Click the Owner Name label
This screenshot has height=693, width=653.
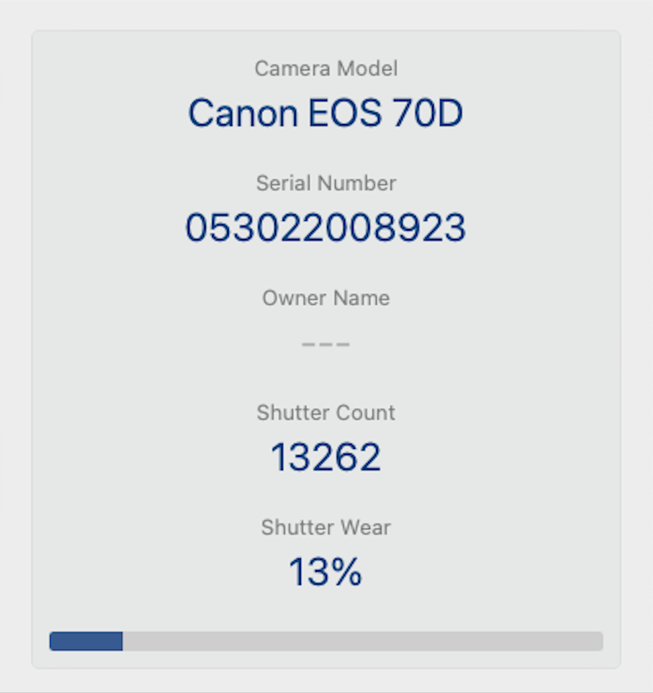pyautogui.click(x=326, y=298)
